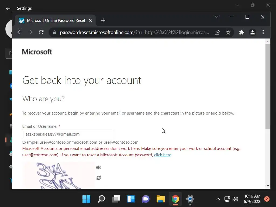The width and height of the screenshot is (276, 207).
Task: Maximize the Chrome window
Action: (x=247, y=17)
